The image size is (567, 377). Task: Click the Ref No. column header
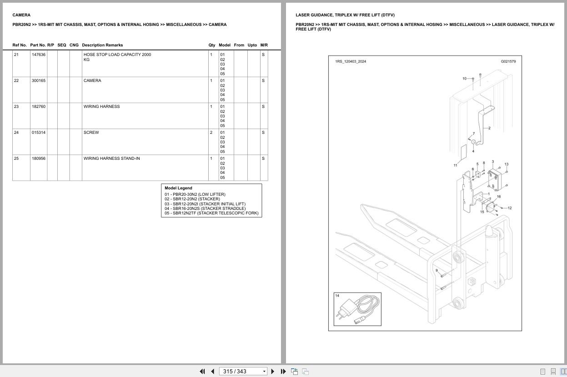click(x=20, y=45)
